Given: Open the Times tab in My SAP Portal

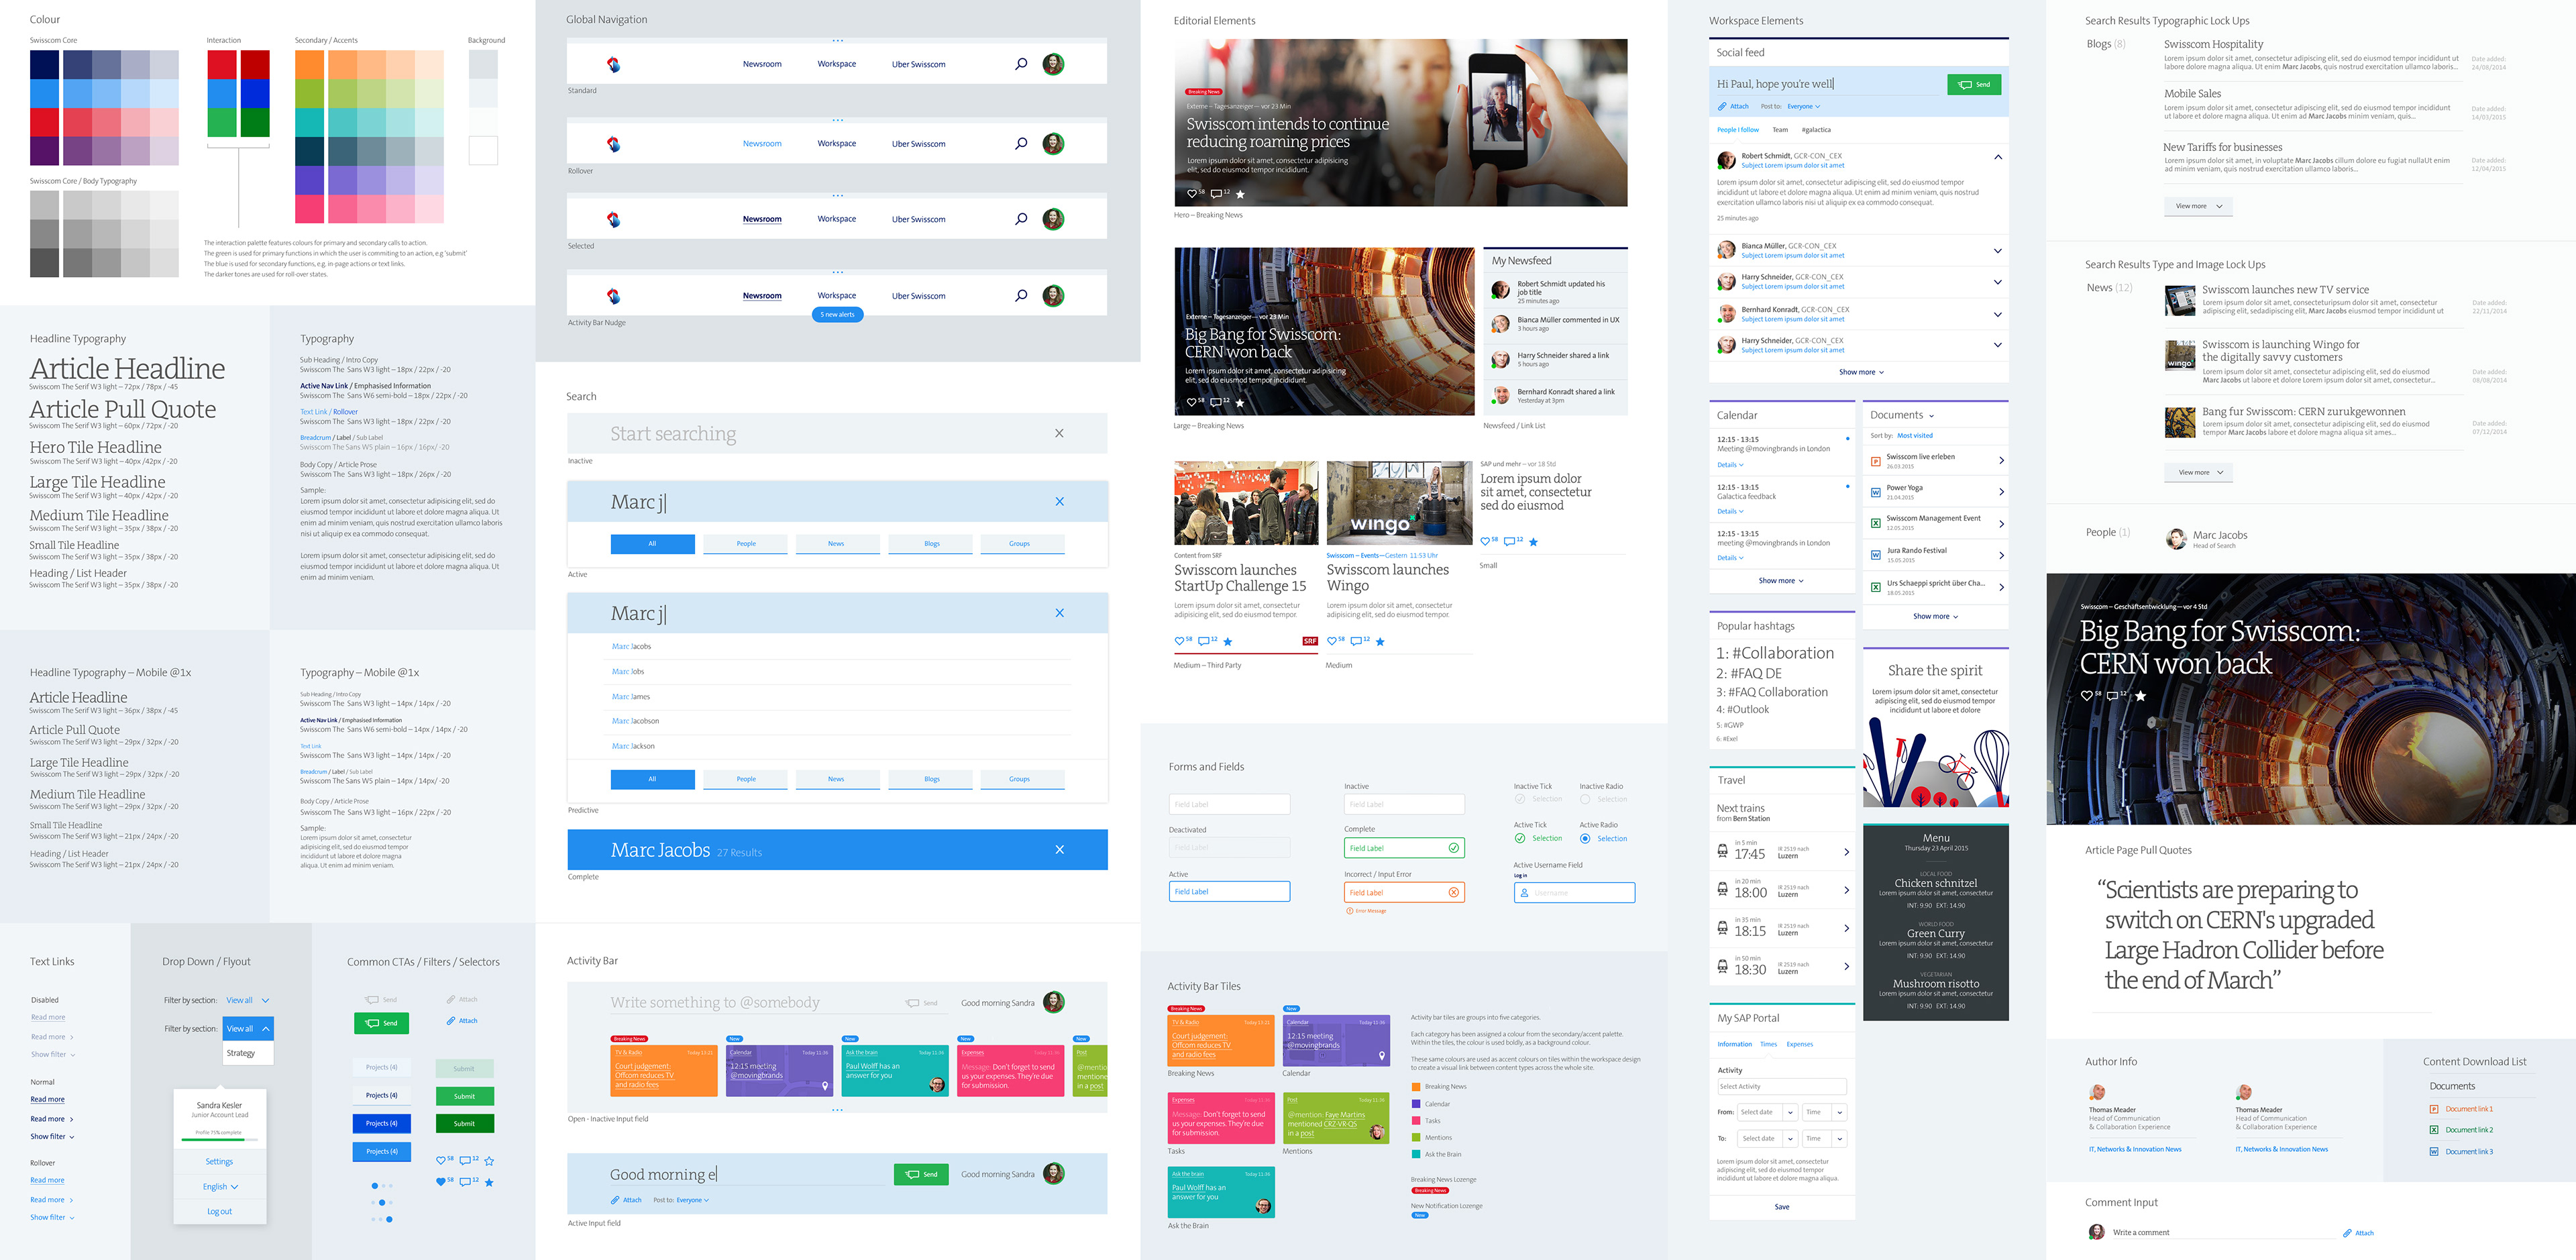Looking at the screenshot, I should pyautogui.click(x=1768, y=1044).
